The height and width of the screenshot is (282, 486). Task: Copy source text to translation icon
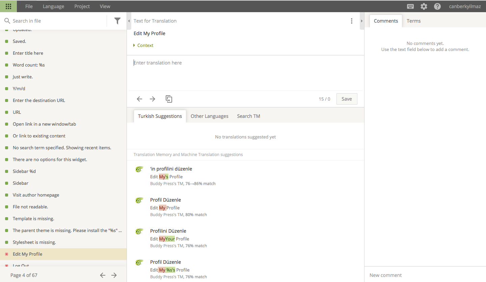(169, 99)
